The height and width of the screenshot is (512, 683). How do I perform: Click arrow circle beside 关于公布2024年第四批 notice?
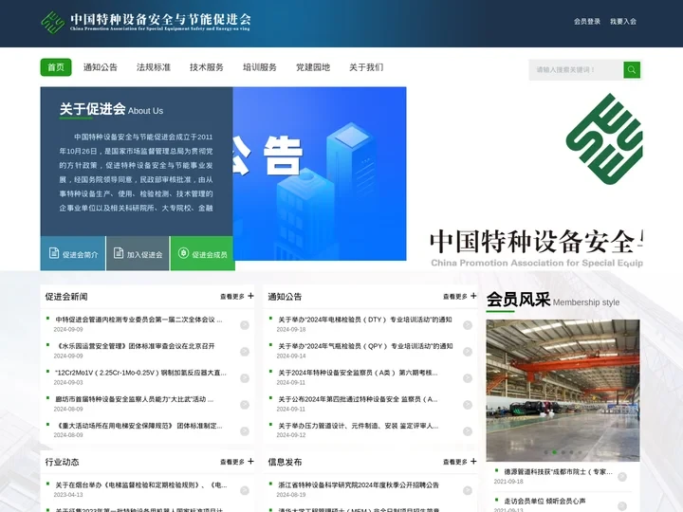tap(468, 405)
